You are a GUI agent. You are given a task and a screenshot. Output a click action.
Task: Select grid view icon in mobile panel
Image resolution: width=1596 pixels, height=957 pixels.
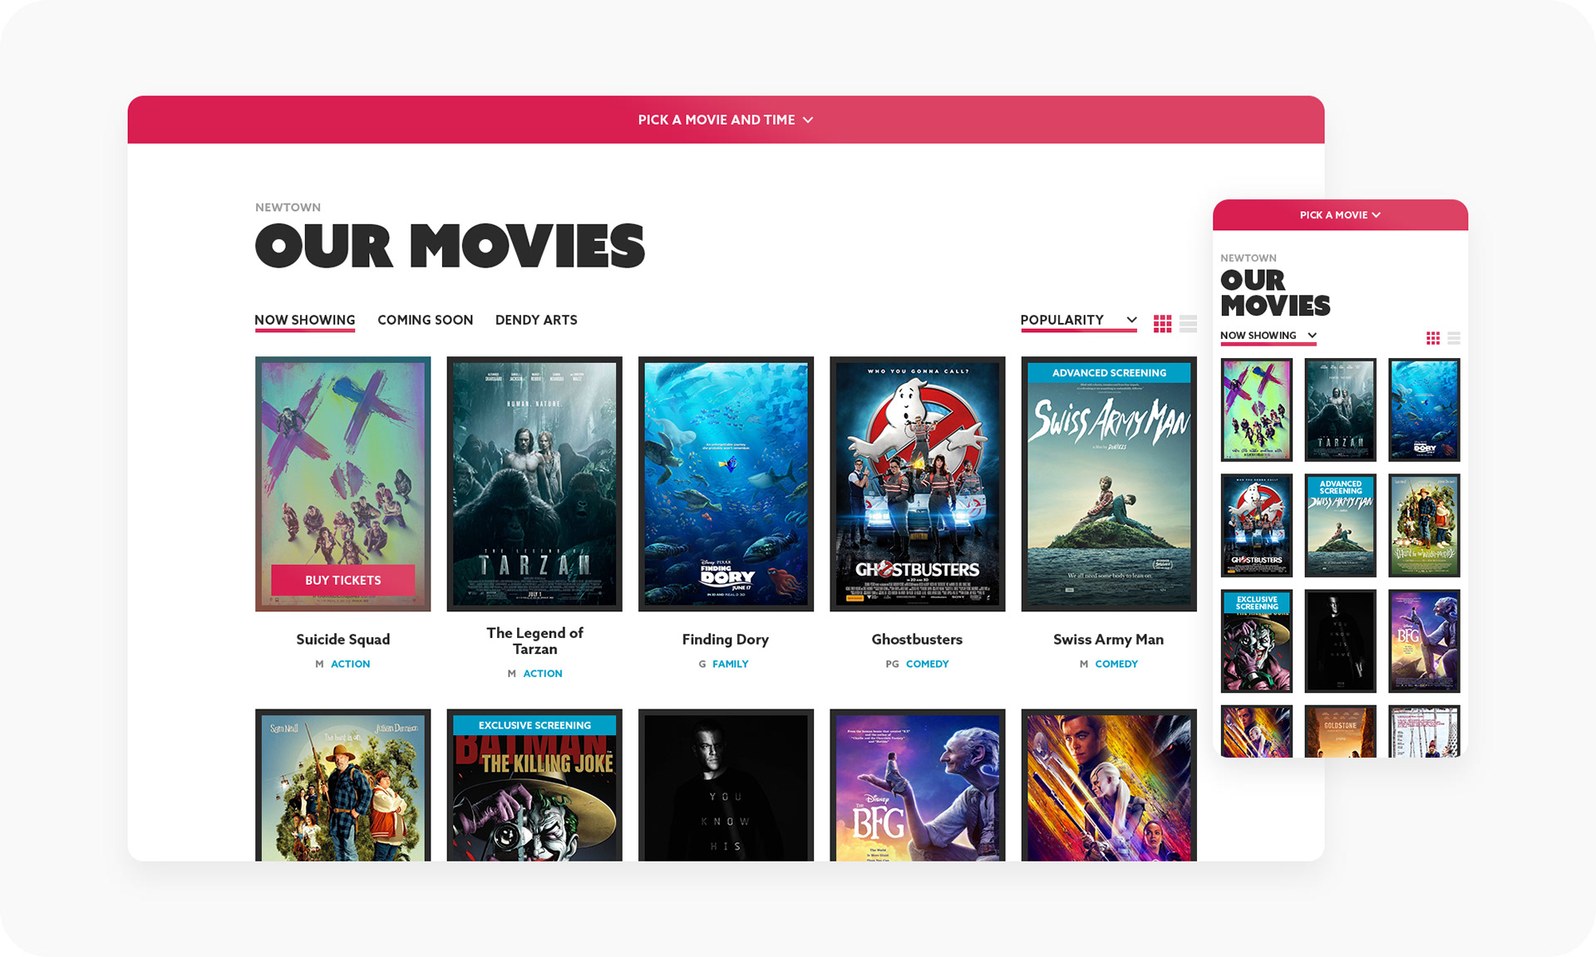tap(1433, 338)
